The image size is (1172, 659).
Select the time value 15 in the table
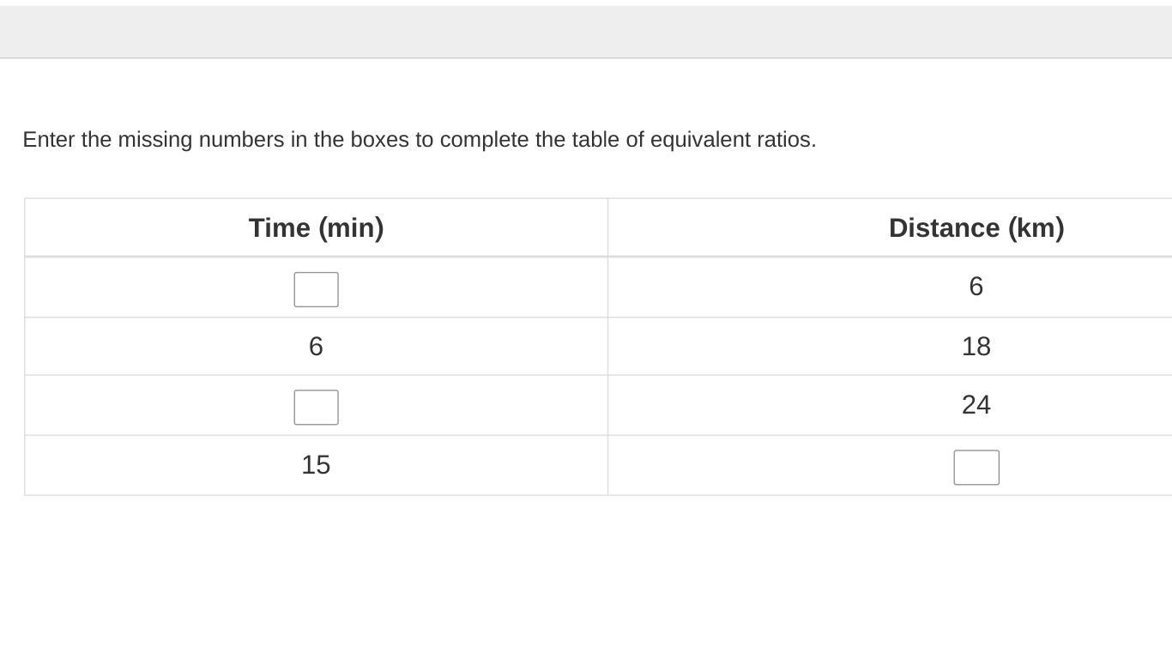(x=316, y=464)
